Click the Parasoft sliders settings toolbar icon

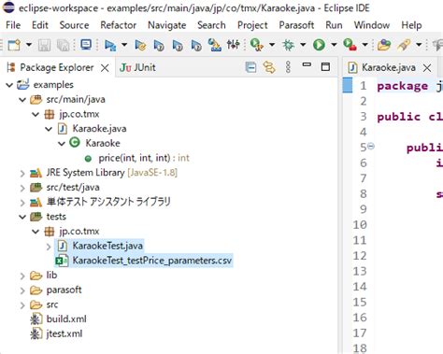point(233,45)
